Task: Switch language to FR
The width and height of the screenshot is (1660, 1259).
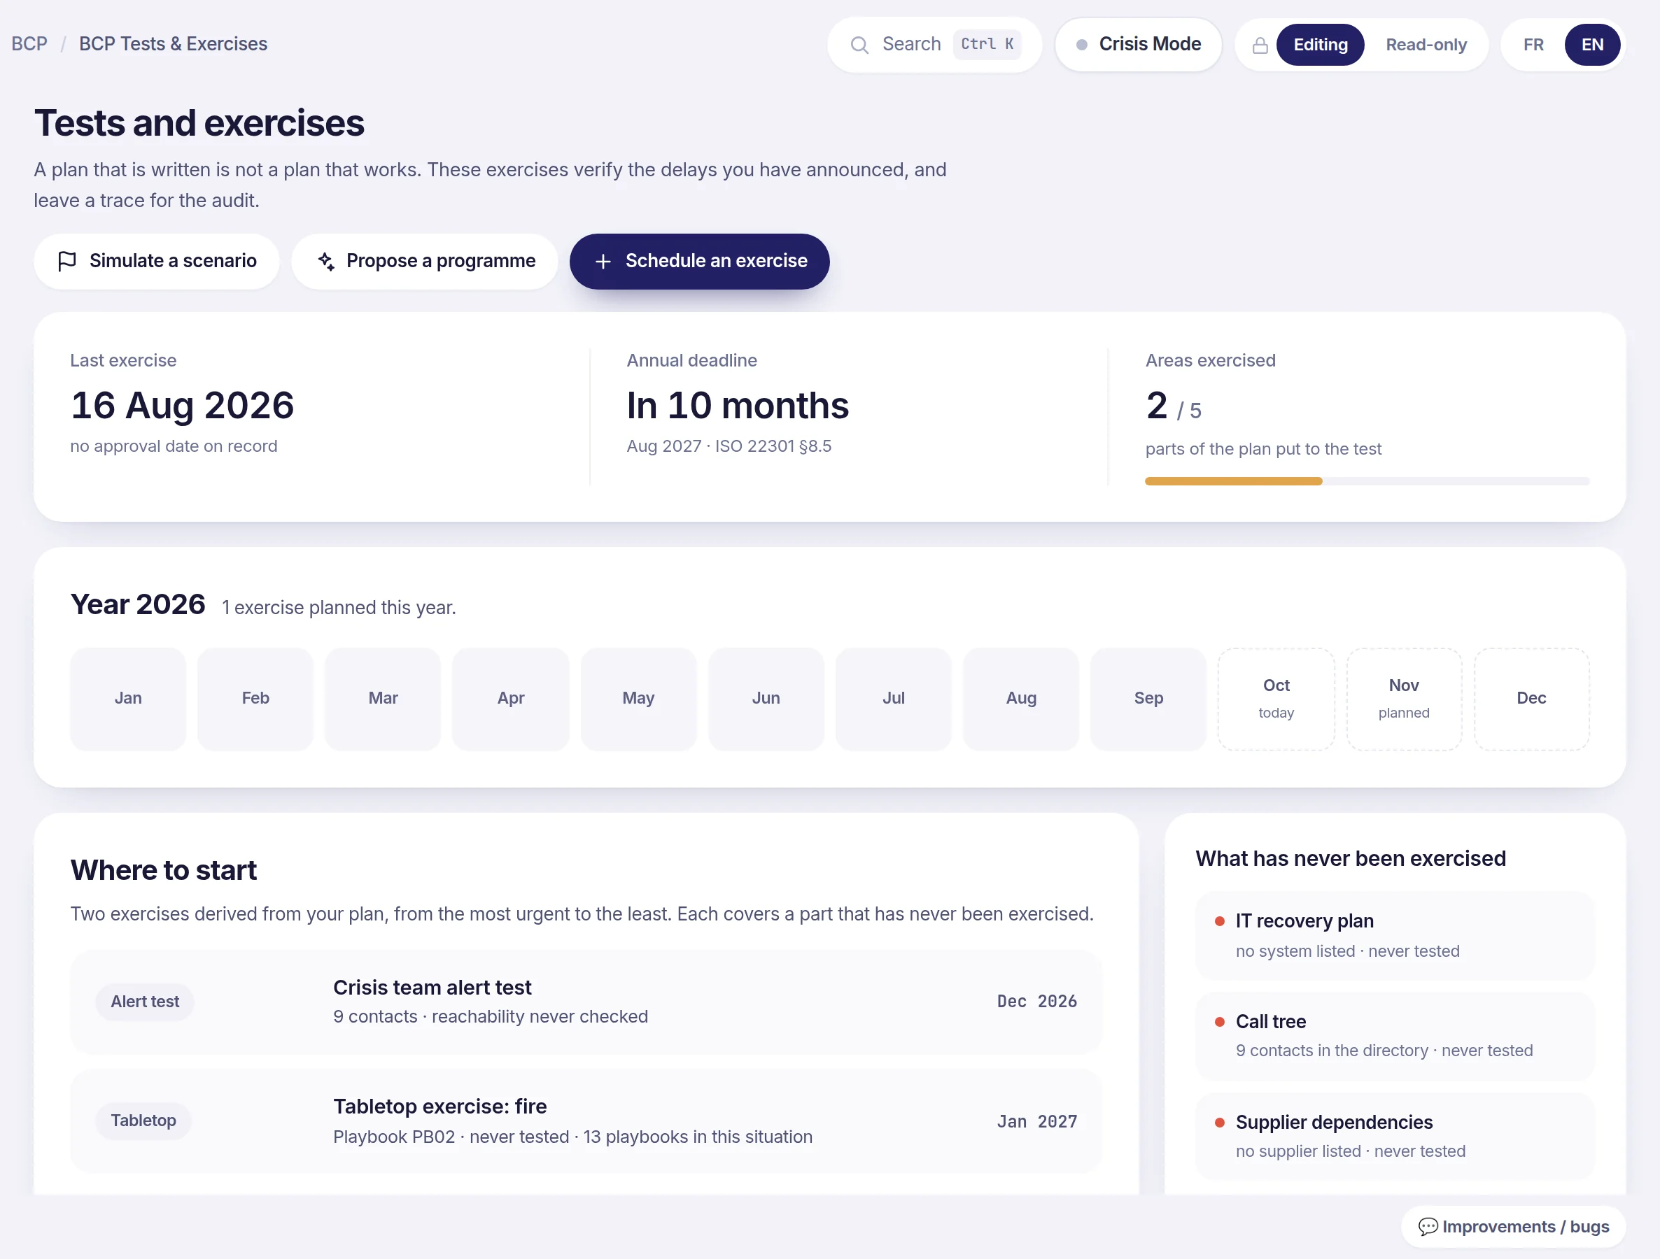Action: point(1533,45)
